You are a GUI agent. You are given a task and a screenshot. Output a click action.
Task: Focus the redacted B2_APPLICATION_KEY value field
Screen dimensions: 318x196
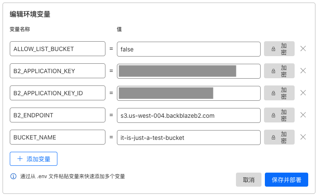(x=188, y=71)
